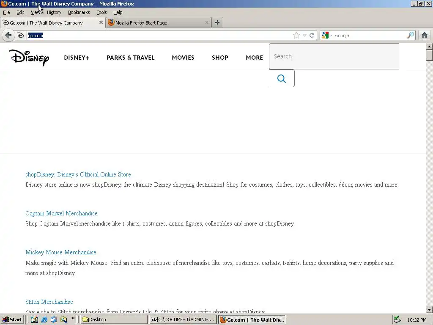The width and height of the screenshot is (433, 325).
Task: Click the system tray network icon
Action: (x=397, y=320)
